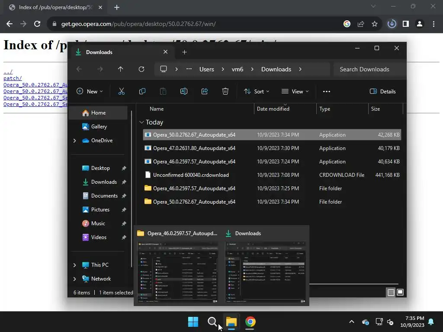
Task: Click the patch/ link in Chrome
Action: tap(13, 78)
